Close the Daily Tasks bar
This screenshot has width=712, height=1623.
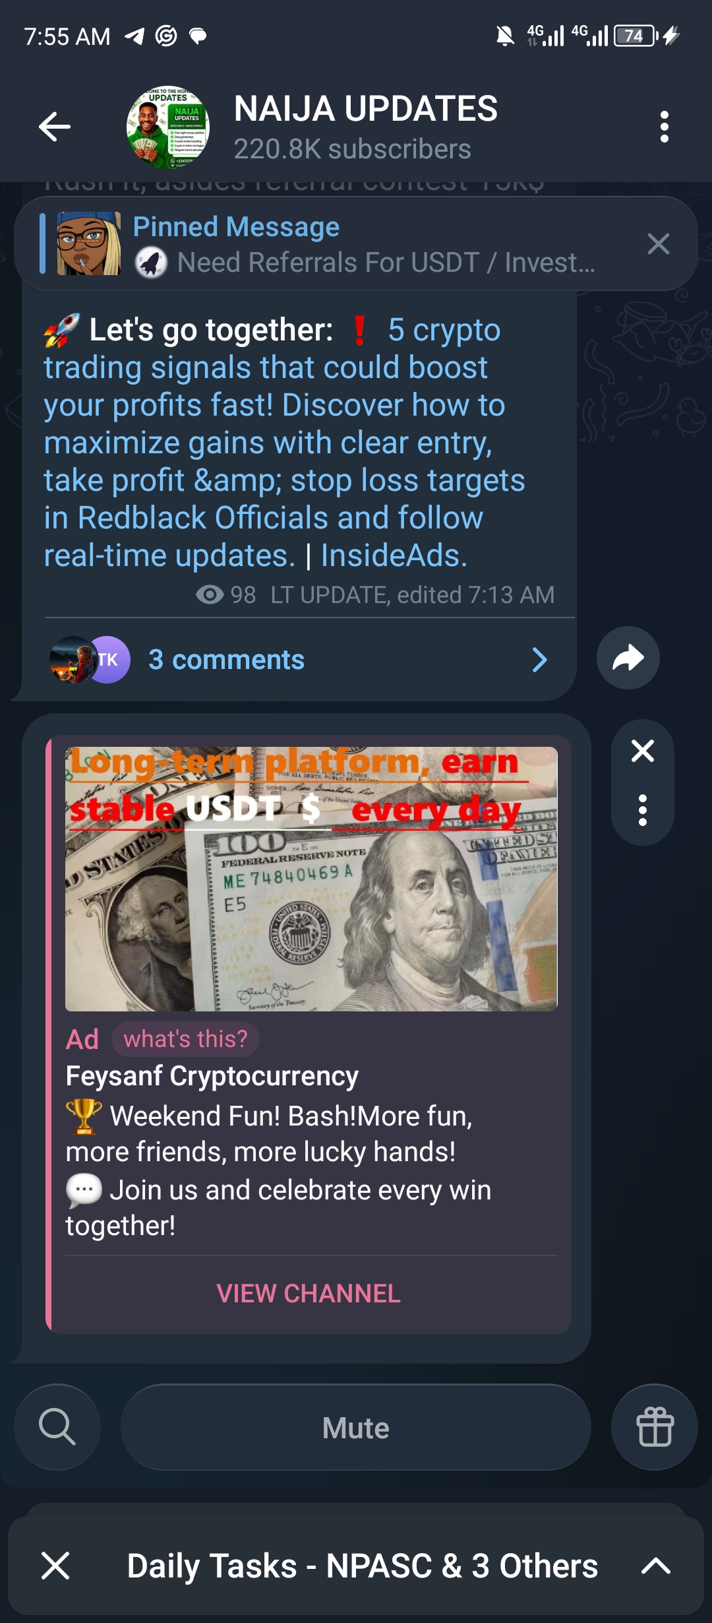(x=55, y=1566)
